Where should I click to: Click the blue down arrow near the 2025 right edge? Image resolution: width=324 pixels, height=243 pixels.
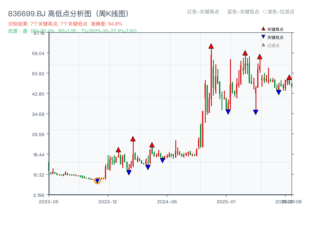coord(278,93)
